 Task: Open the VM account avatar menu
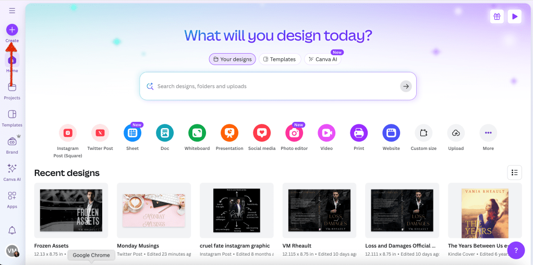(12, 251)
